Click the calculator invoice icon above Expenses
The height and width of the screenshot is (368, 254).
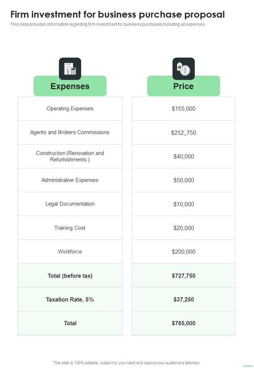point(70,69)
